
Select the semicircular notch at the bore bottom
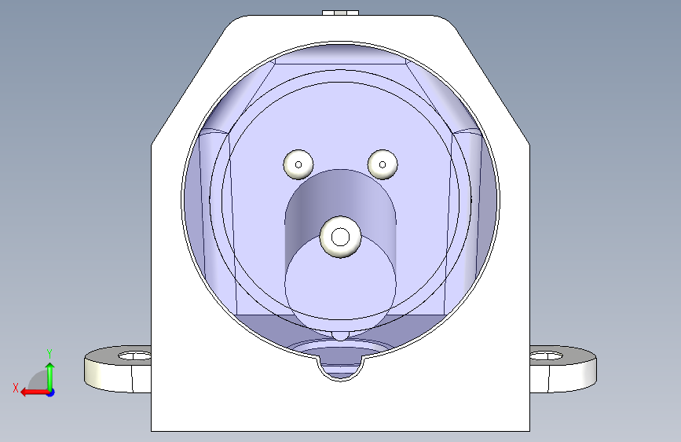coord(341,368)
